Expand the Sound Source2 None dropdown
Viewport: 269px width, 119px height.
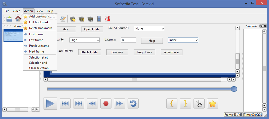tap(149, 29)
